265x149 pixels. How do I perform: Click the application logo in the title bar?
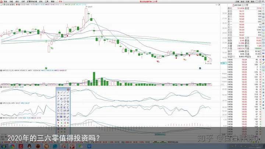[x=1, y=1]
